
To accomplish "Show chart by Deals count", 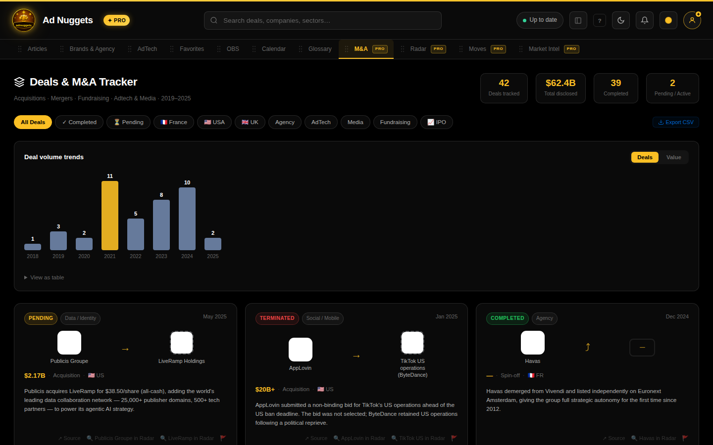I will [x=645, y=157].
